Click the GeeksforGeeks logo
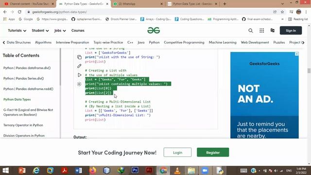Image resolution: width=311 pixels, height=175 pixels. point(154,30)
